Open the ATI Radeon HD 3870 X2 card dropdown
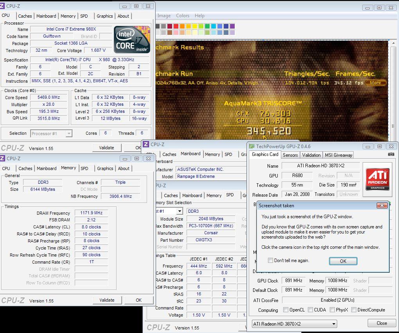Screen dimensions: 399x333 click(x=294, y=324)
